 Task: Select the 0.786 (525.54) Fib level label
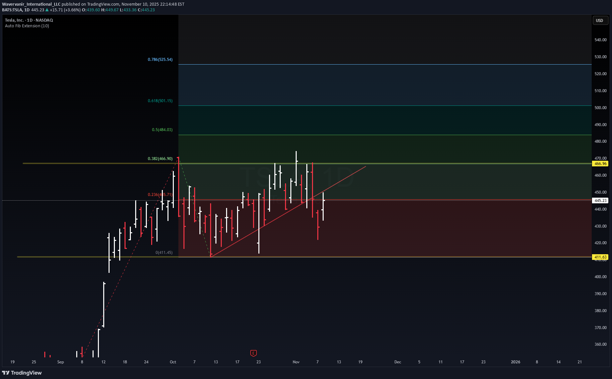pos(160,60)
